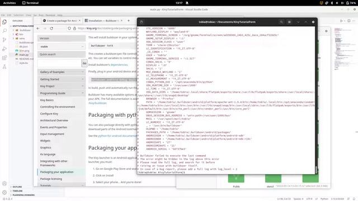The width and height of the screenshot is (358, 201).
Task: Open the Edit menu in VS Code
Action: click(x=9, y=15)
